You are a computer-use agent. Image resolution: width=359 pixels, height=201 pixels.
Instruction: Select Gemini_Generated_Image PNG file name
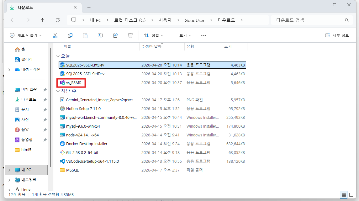point(101,100)
